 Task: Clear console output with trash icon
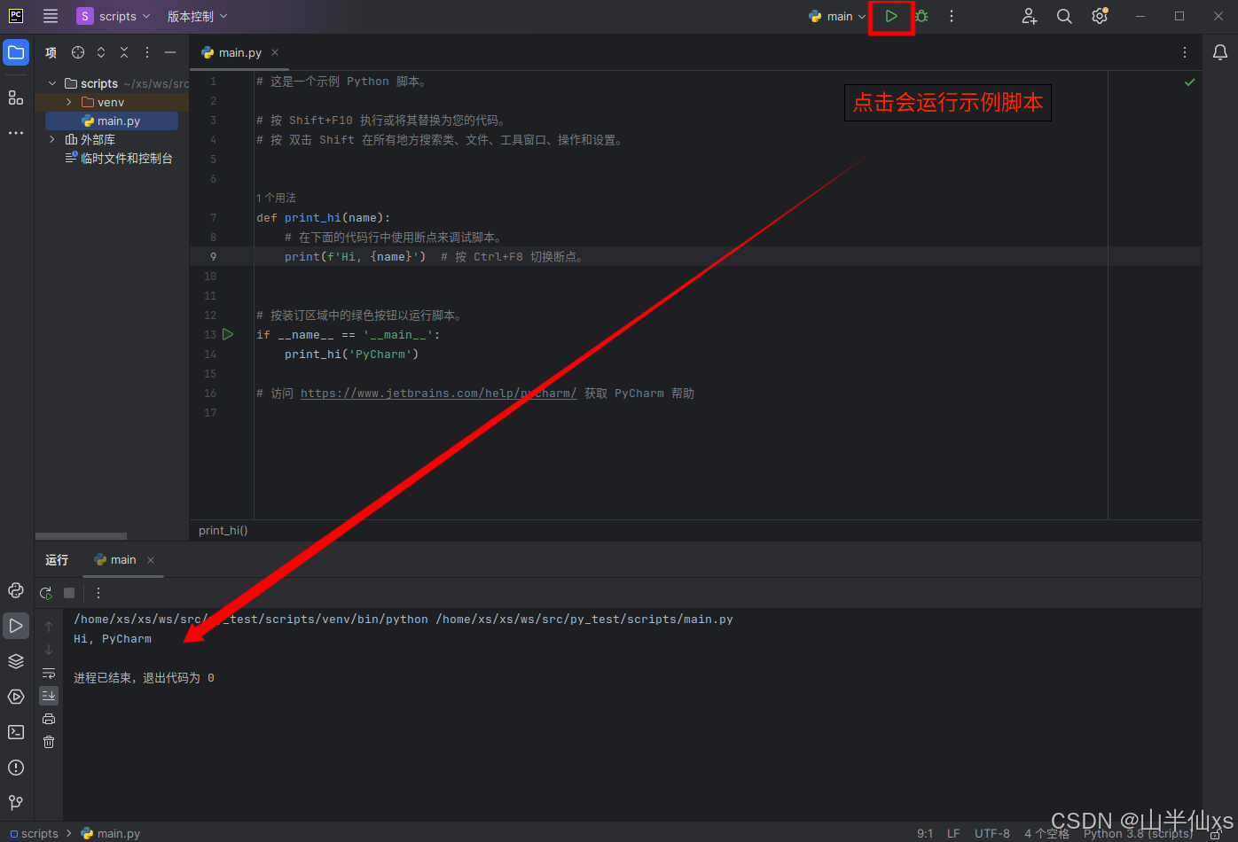click(49, 742)
